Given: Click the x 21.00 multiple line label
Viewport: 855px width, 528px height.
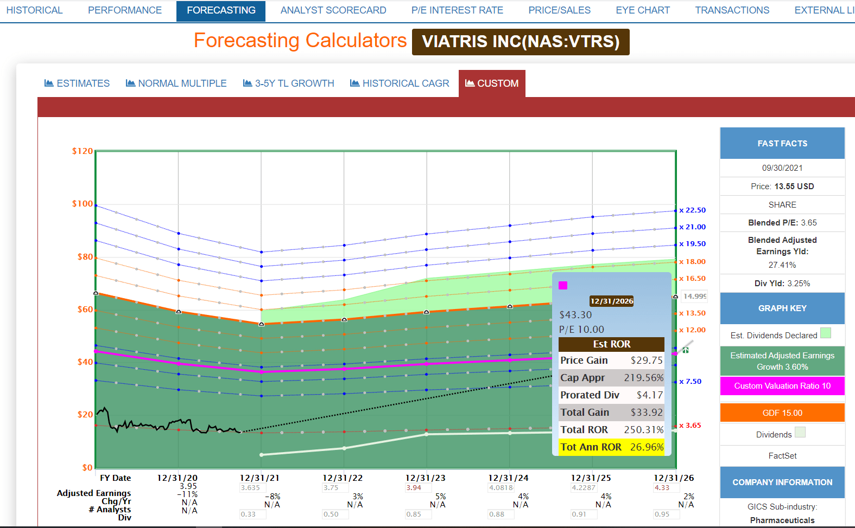Looking at the screenshot, I should tap(693, 227).
